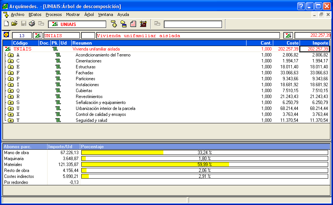Expand chapter E Estructuras folder
The image size is (333, 205).
coord(11,67)
